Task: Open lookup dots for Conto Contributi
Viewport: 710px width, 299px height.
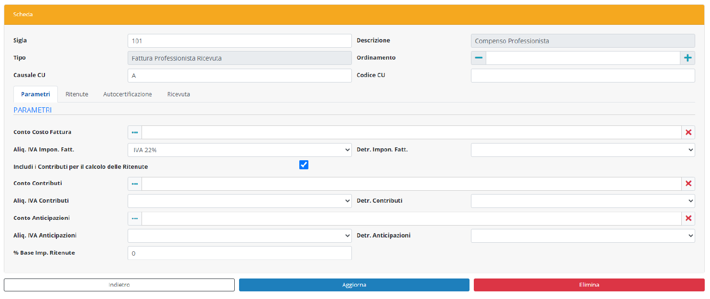Action: [x=135, y=184]
